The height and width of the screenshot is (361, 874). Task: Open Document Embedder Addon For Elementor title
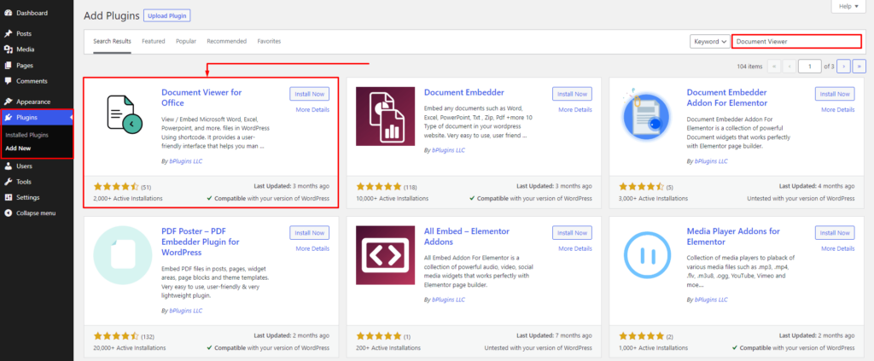click(x=727, y=98)
